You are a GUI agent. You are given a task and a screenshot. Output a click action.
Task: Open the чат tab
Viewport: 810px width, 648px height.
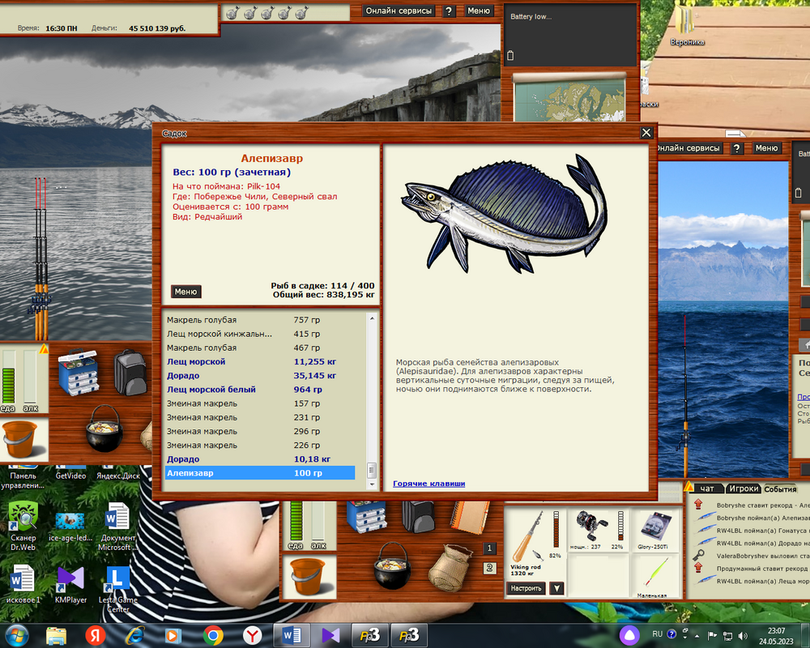coord(707,488)
